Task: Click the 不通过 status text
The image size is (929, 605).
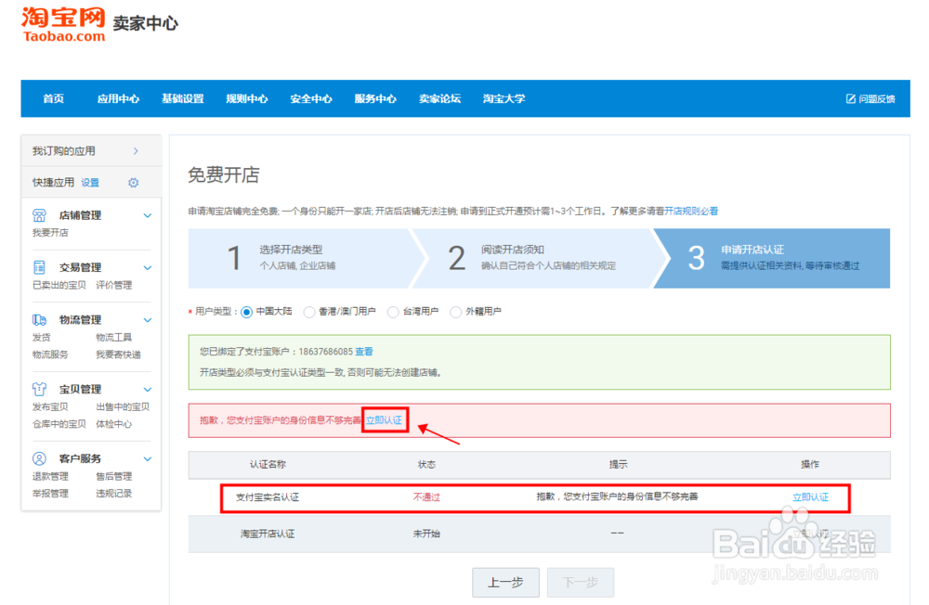Action: click(426, 497)
